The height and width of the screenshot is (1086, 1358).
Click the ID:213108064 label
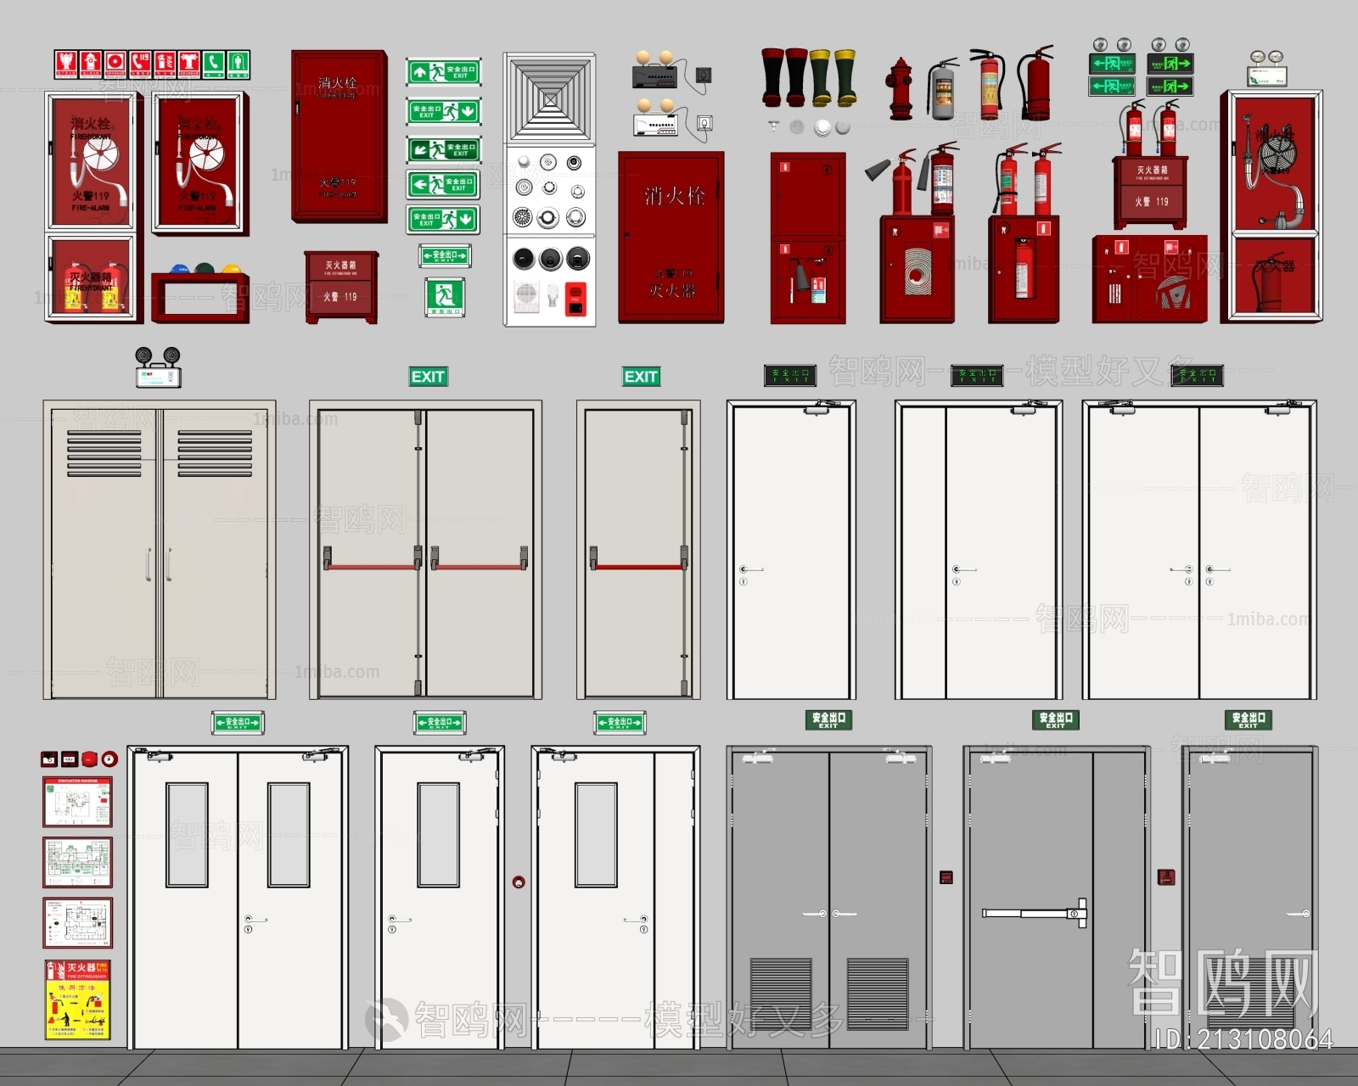tap(1243, 1039)
